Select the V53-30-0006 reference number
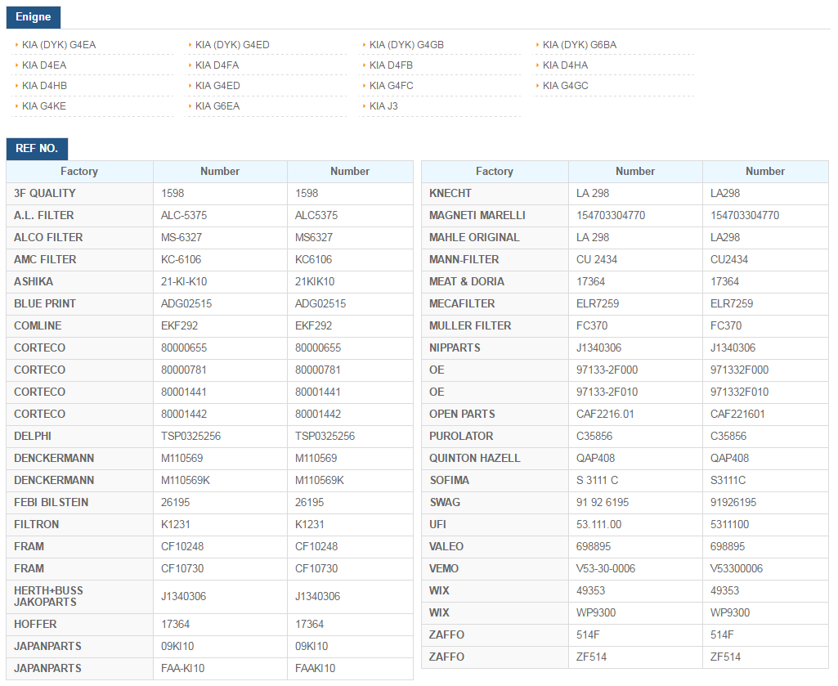The height and width of the screenshot is (686, 838). click(606, 569)
